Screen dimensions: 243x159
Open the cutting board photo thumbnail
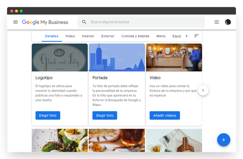coord(174,140)
